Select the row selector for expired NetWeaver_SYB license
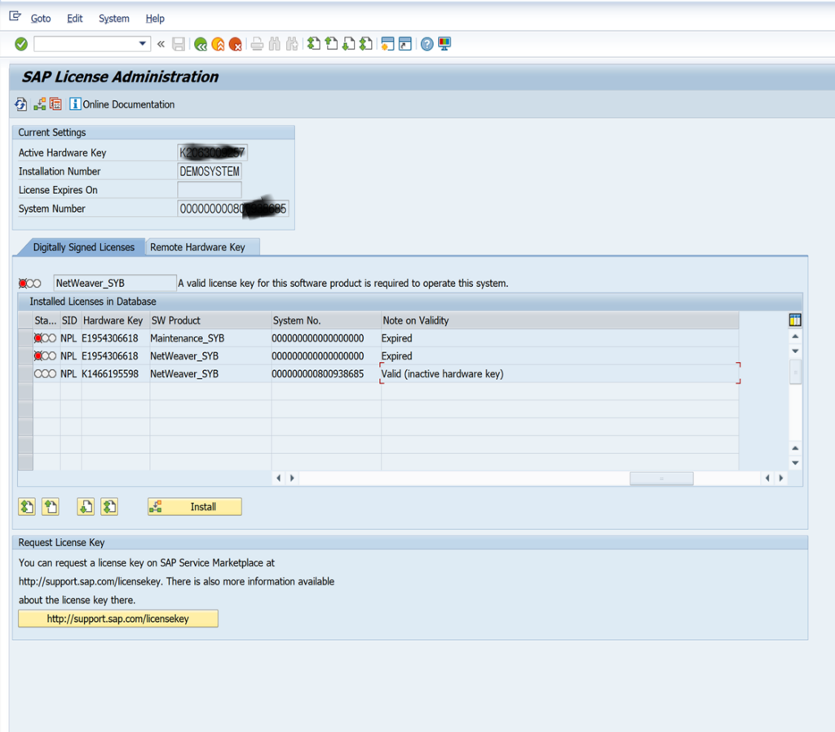Screen dimensions: 835x732 [25, 355]
